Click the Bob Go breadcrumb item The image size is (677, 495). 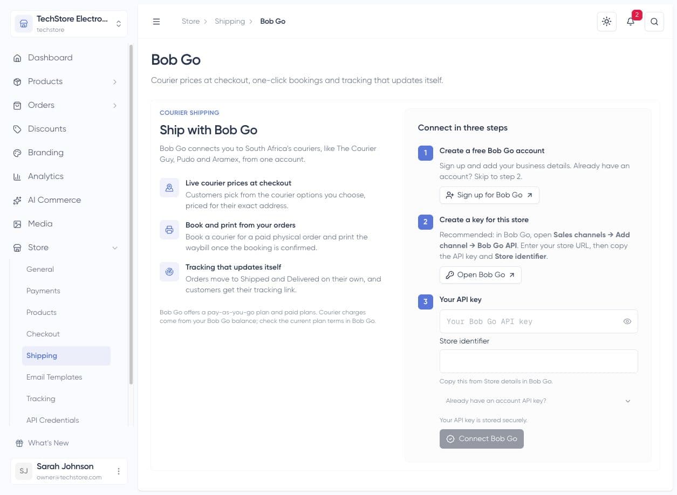pos(273,22)
